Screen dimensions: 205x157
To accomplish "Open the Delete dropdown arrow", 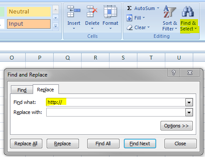I will (x=92, y=29).
